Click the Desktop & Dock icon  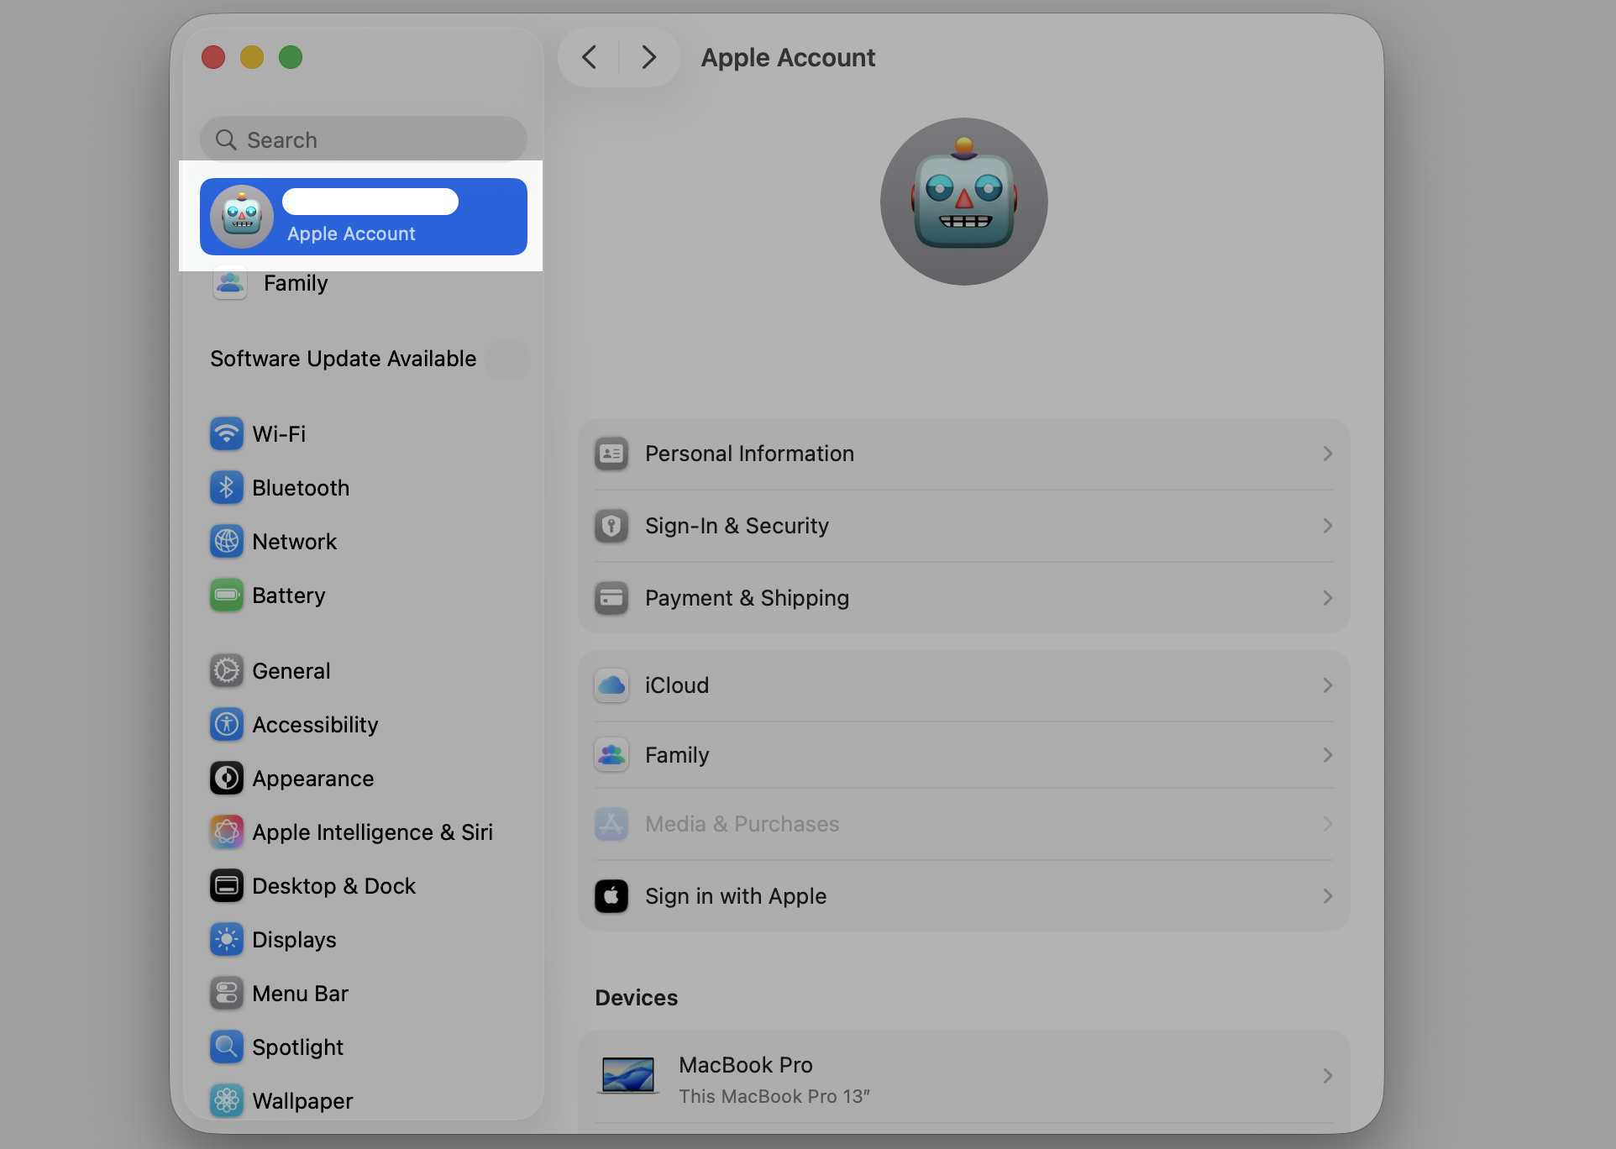point(227,886)
